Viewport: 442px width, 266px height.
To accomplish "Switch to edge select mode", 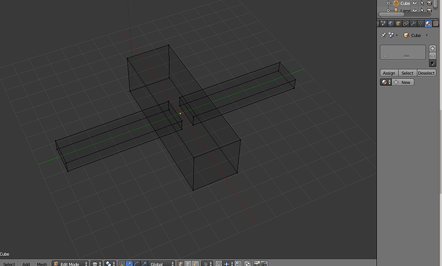I will pyautogui.click(x=188, y=263).
